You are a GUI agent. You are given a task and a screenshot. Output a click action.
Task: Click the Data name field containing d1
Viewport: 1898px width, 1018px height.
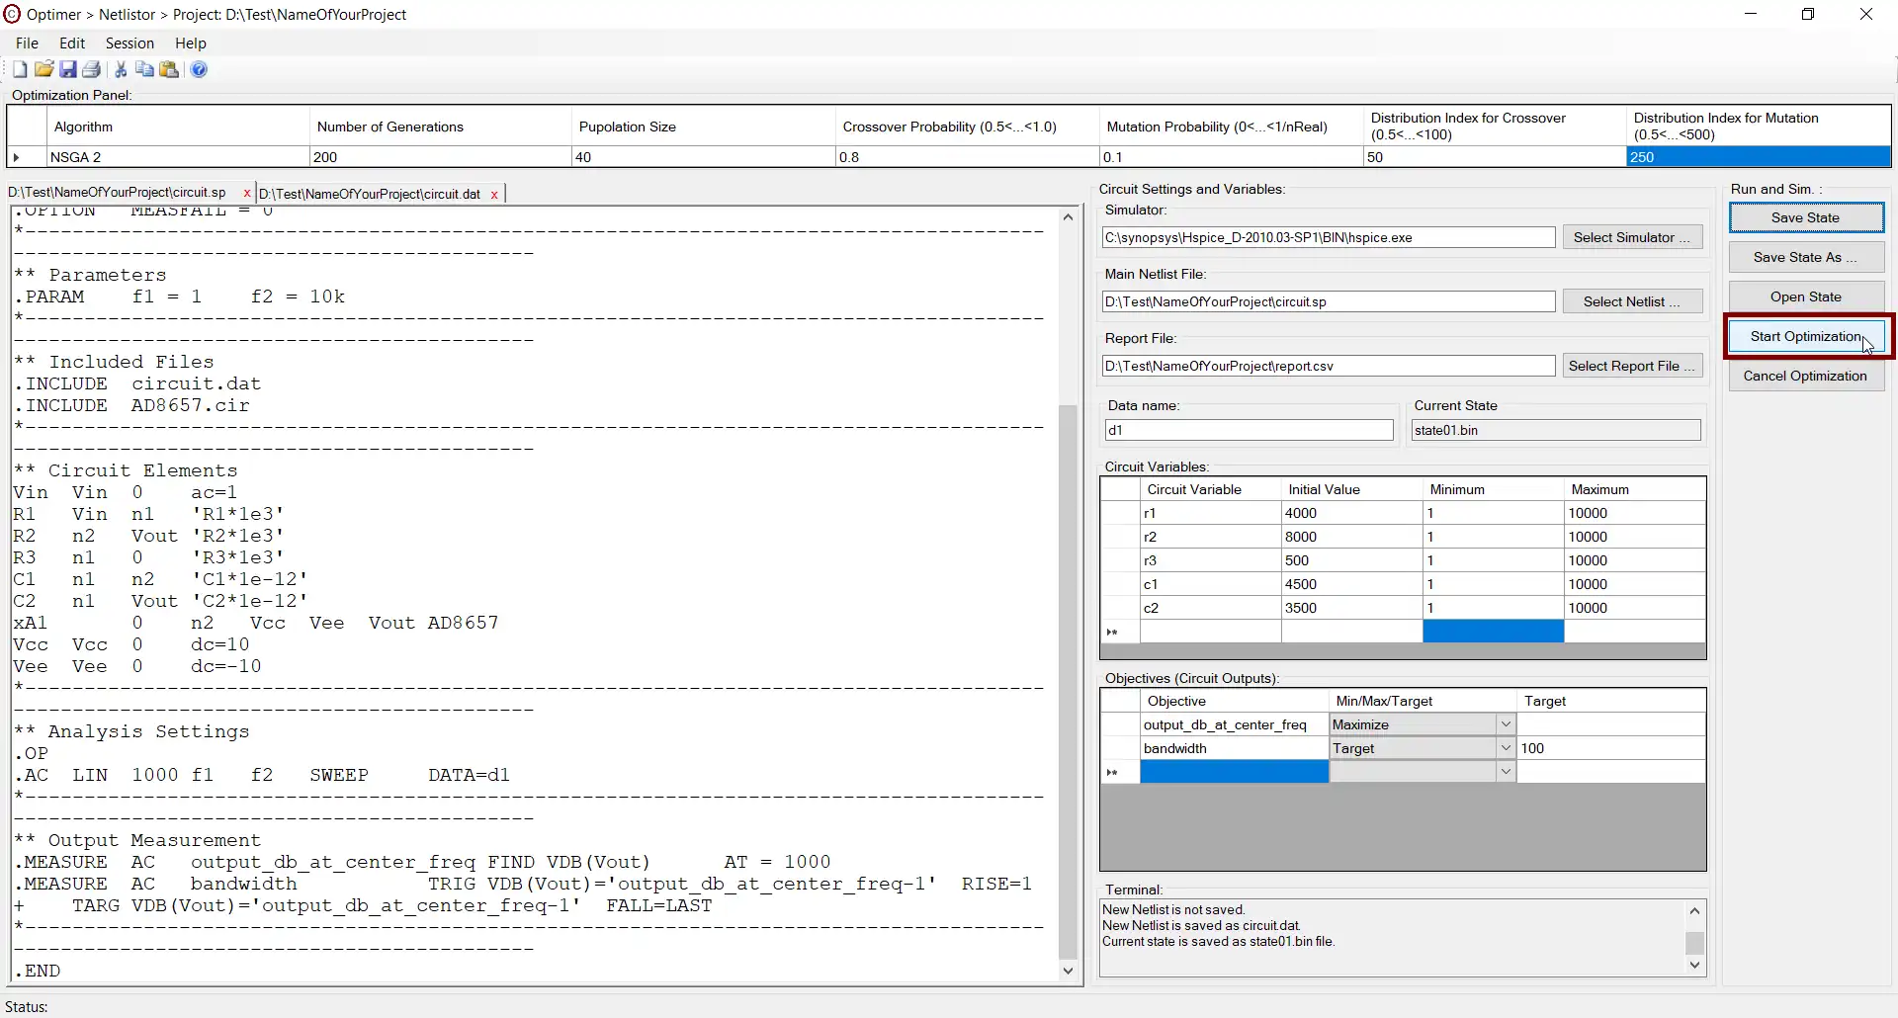(x=1249, y=430)
